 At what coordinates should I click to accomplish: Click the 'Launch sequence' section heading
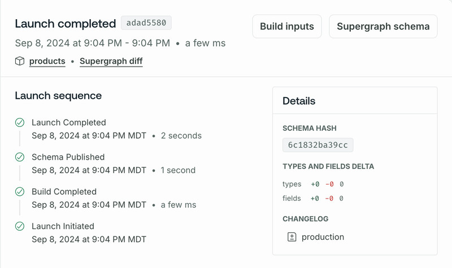coord(58,95)
